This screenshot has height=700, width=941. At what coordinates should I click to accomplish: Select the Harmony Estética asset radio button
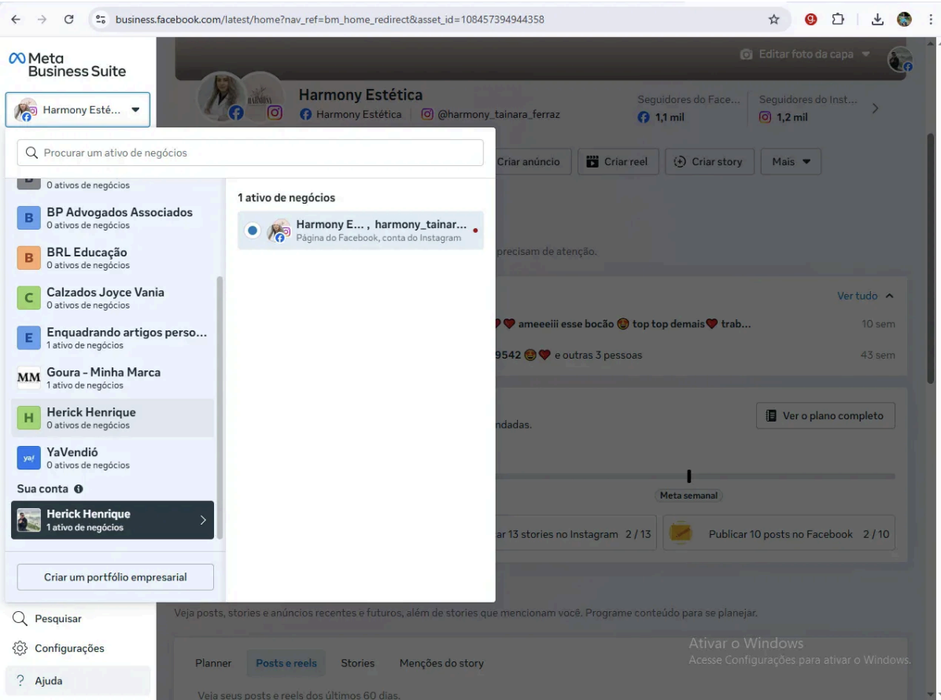coord(253,230)
